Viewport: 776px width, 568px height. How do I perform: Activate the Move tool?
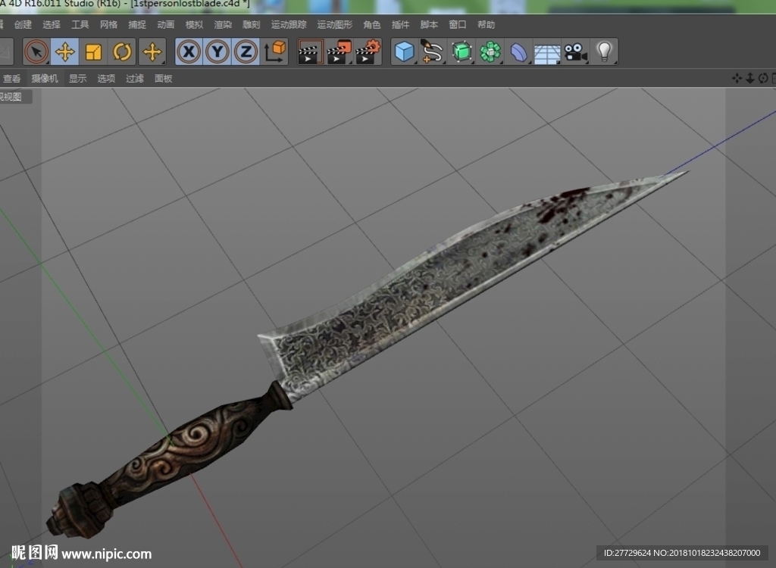click(x=65, y=51)
